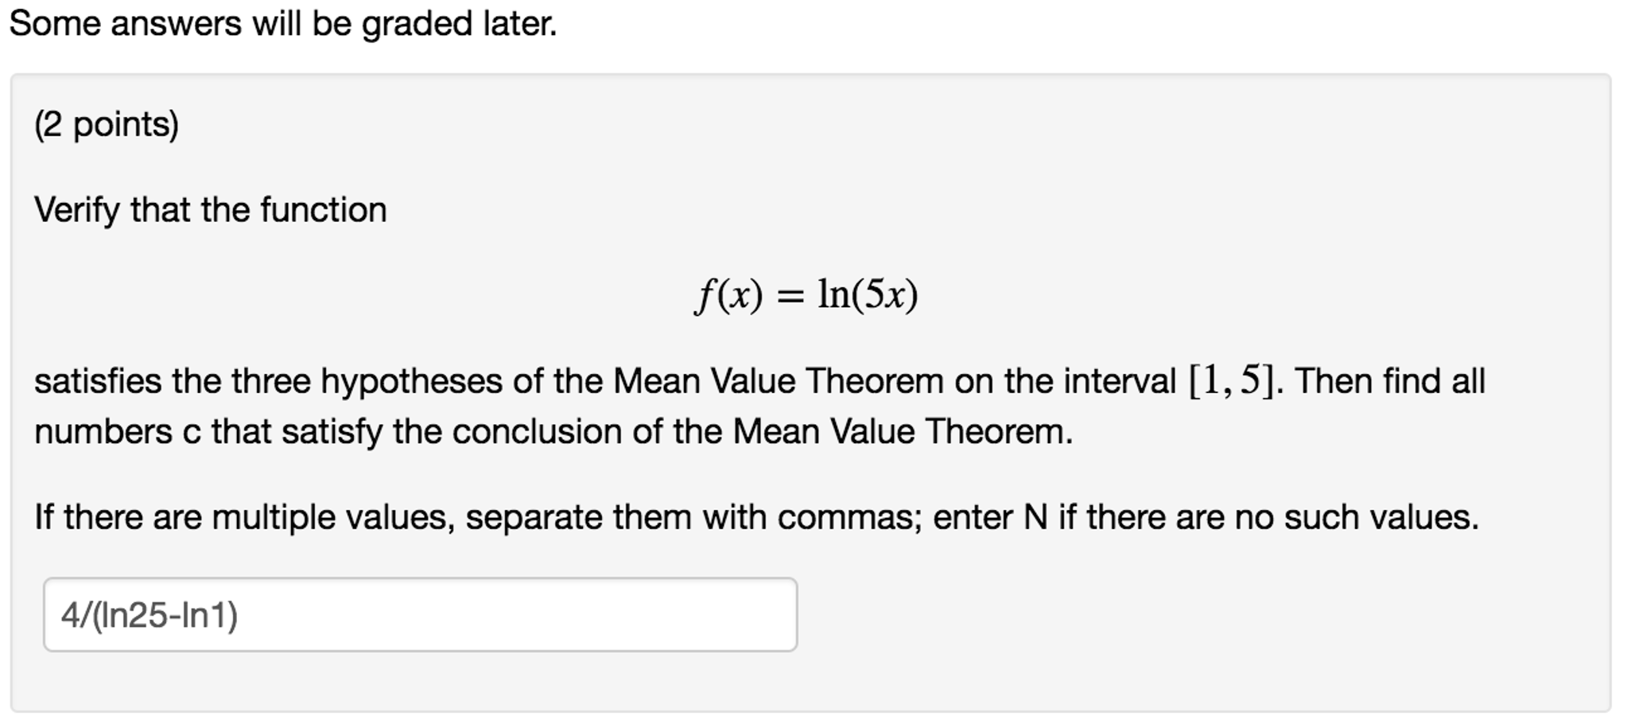1627x728 pixels.
Task: Click the answer input field containing 4/(ln25-ln1)
Action: 421,614
